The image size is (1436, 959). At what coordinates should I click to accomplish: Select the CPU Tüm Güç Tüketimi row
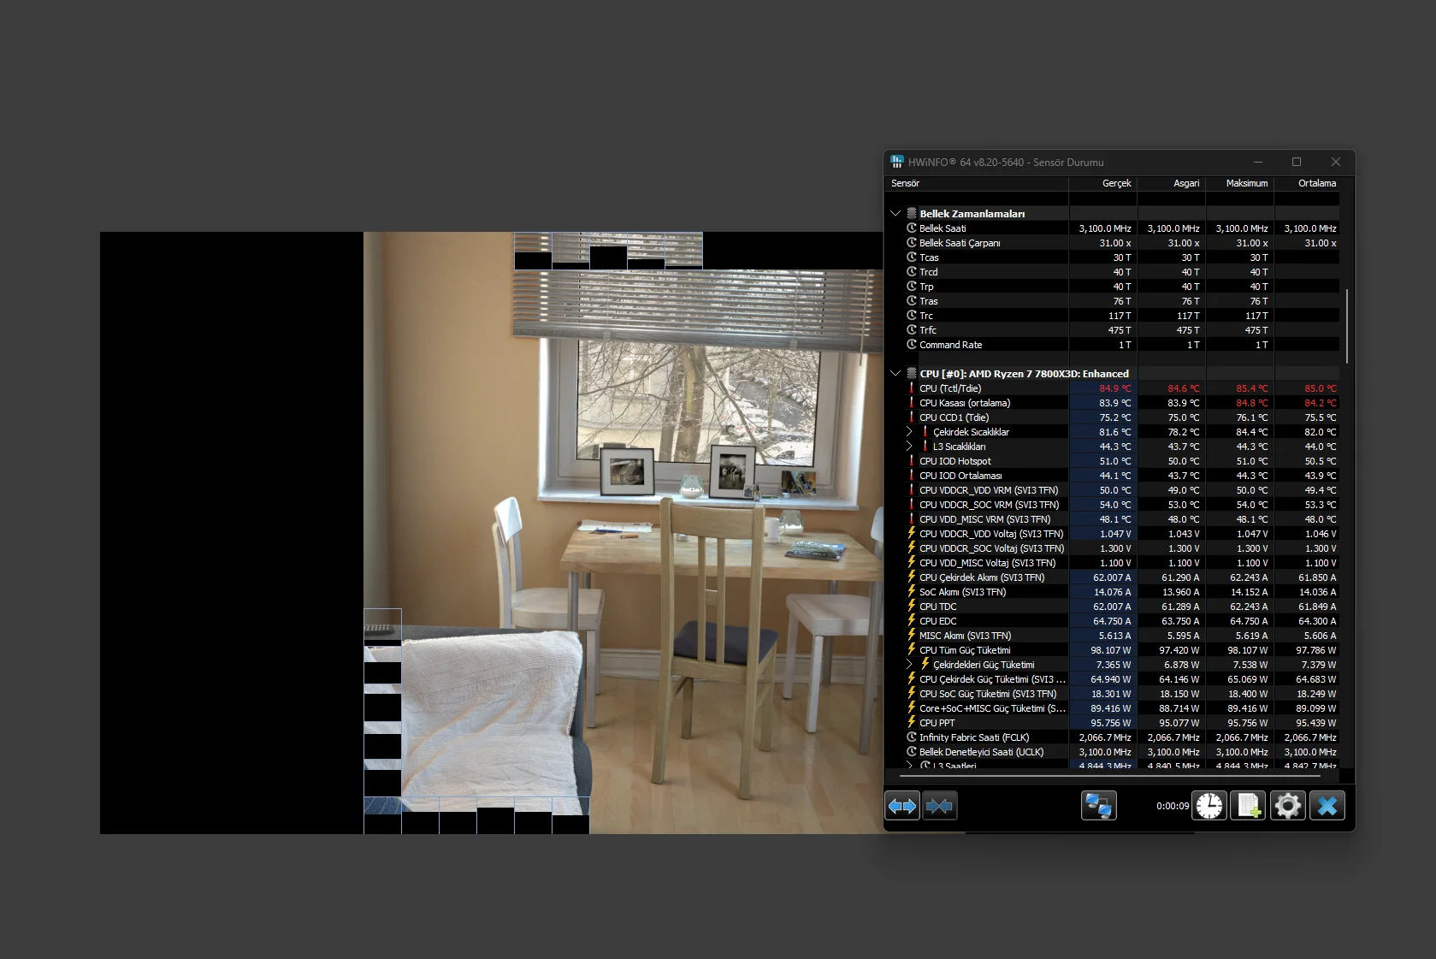point(1113,650)
